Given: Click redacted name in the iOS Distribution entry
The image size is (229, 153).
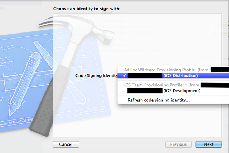Looking at the screenshot, I should tap(145, 76).
